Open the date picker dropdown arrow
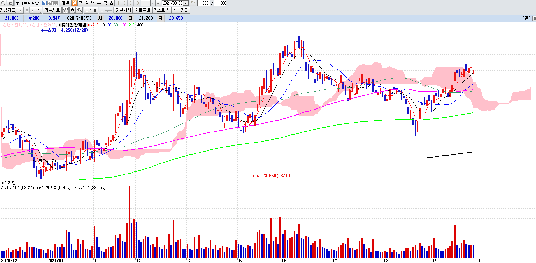This screenshot has width=536, height=263. coord(186,3)
